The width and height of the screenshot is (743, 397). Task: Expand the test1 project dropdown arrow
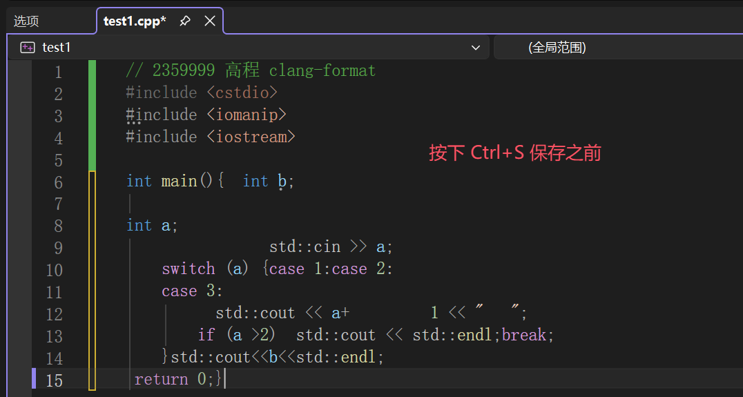pos(475,48)
